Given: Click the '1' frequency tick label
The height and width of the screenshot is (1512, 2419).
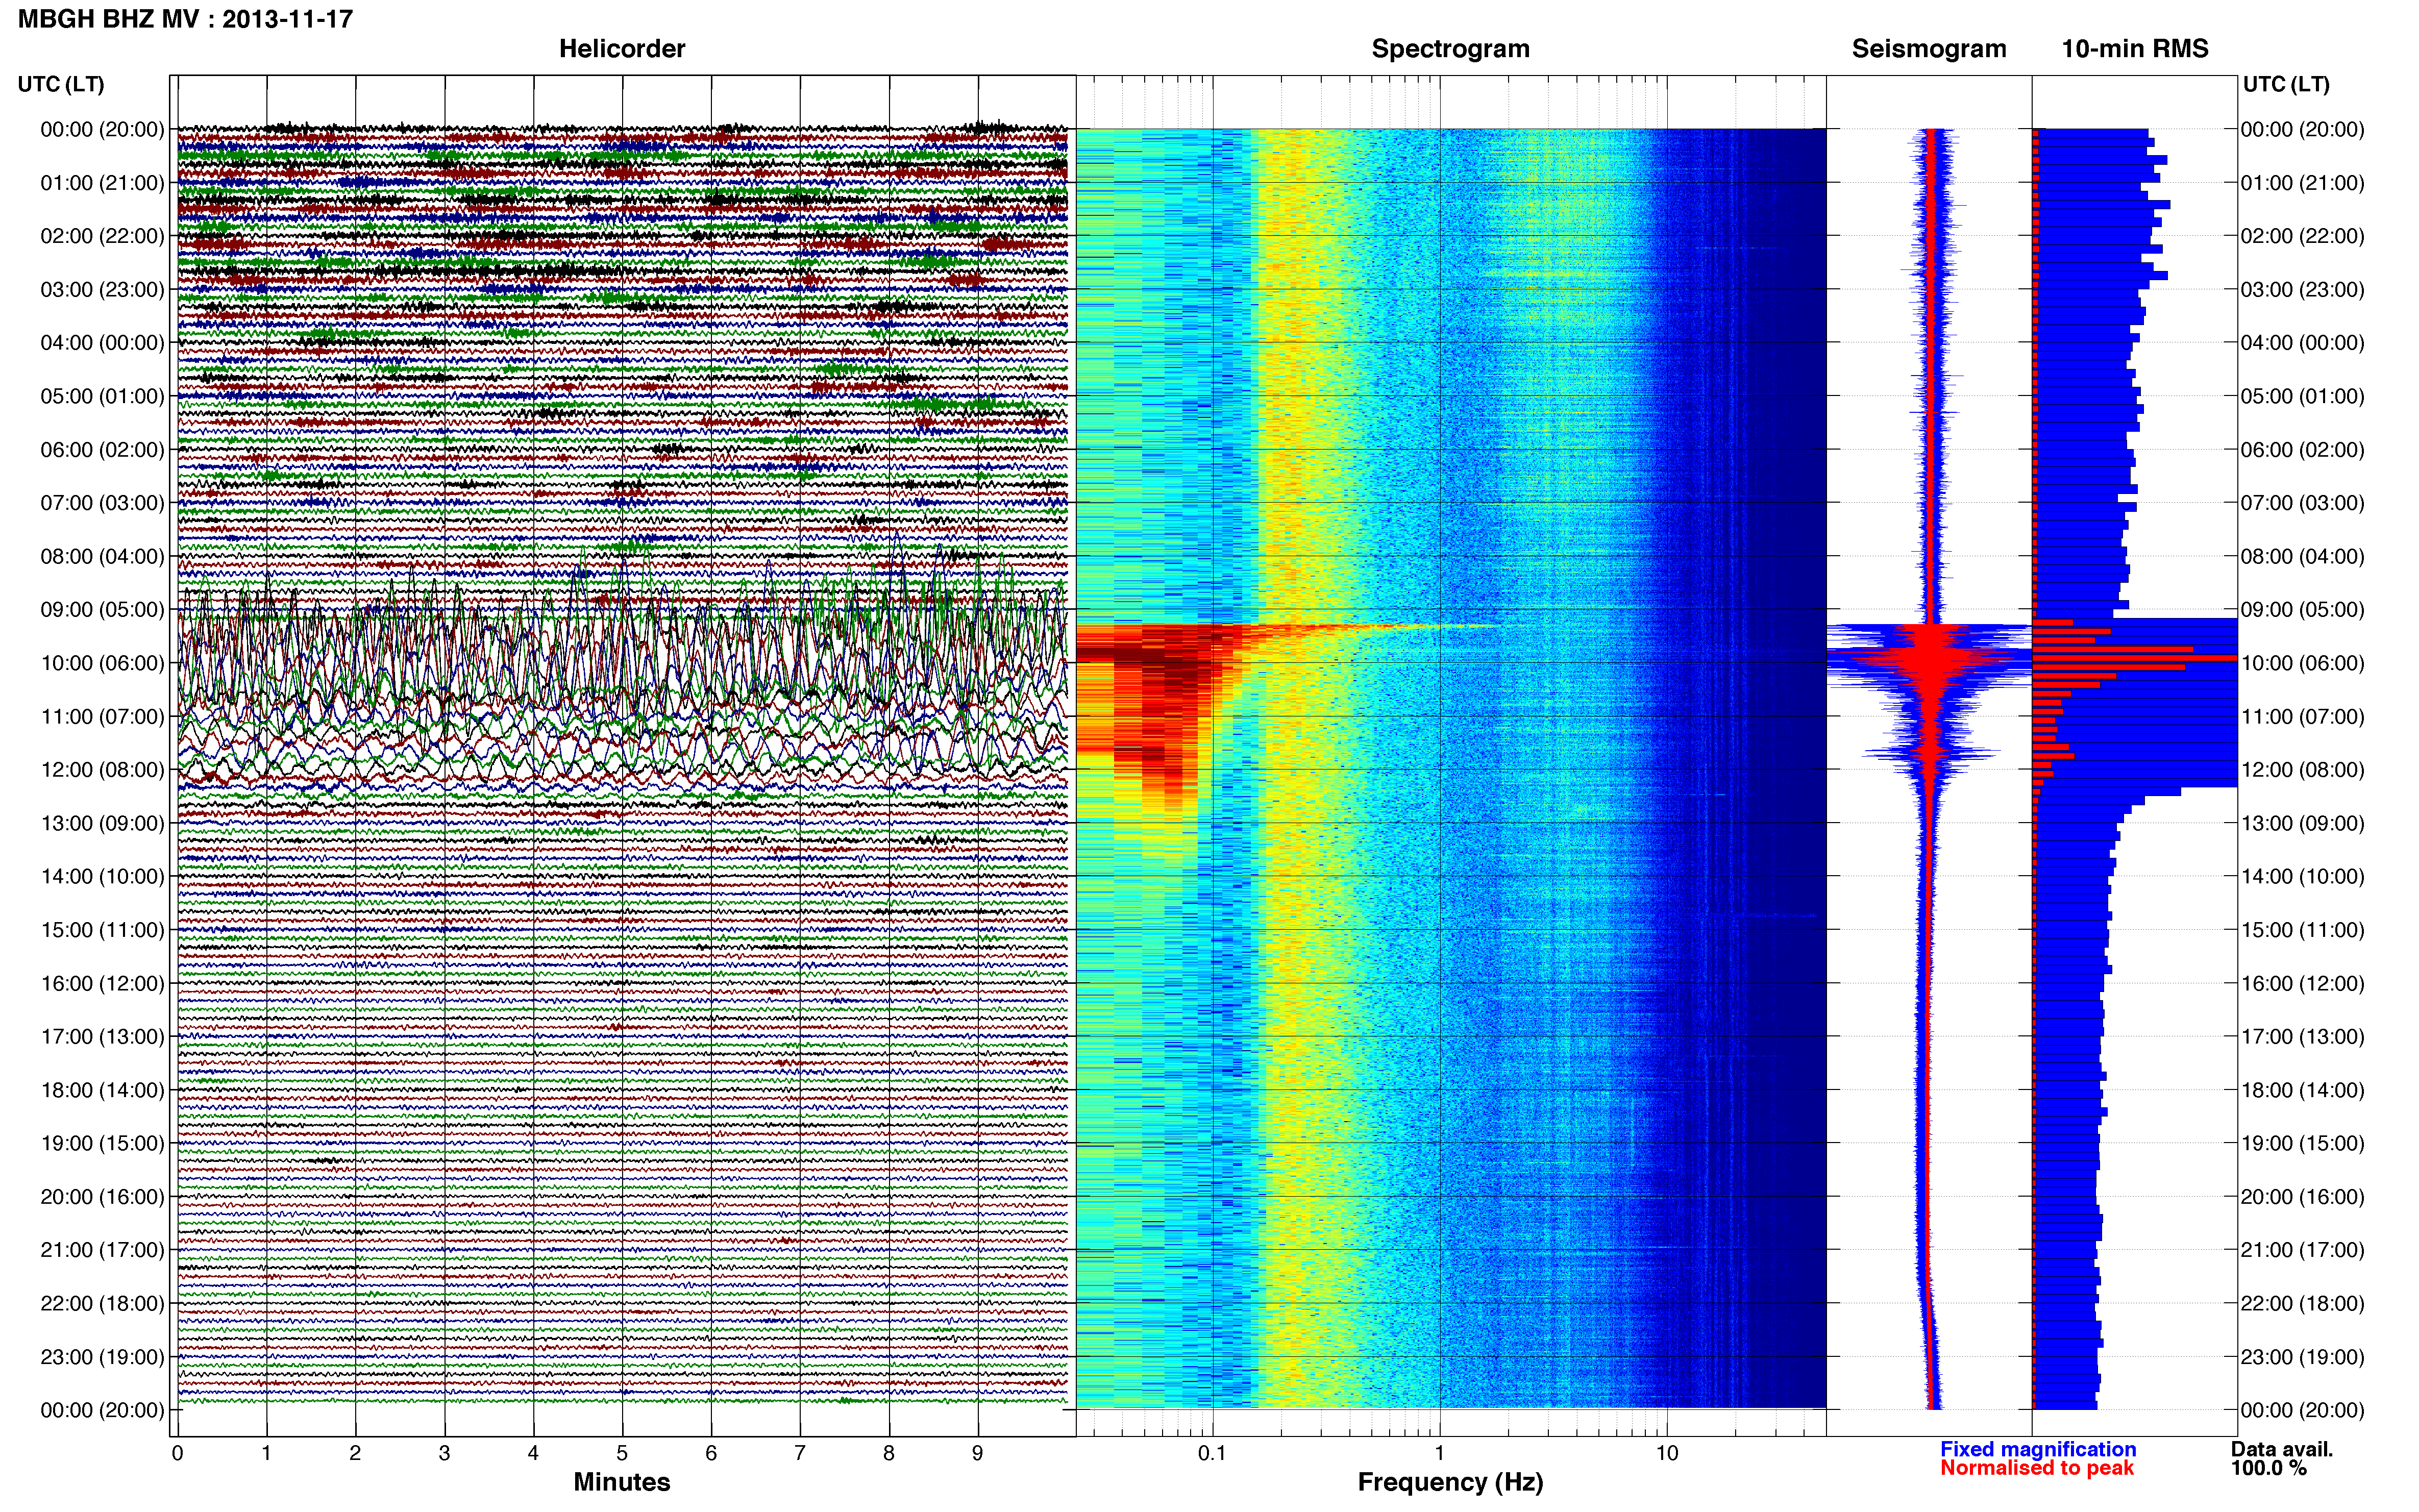Looking at the screenshot, I should tap(1439, 1453).
